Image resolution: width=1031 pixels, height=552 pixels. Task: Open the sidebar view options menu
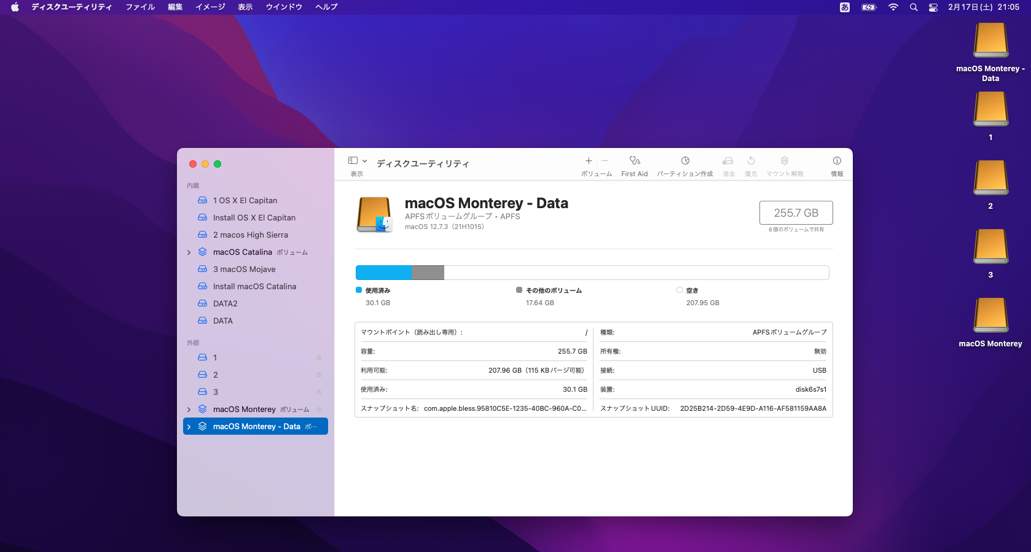coord(364,161)
